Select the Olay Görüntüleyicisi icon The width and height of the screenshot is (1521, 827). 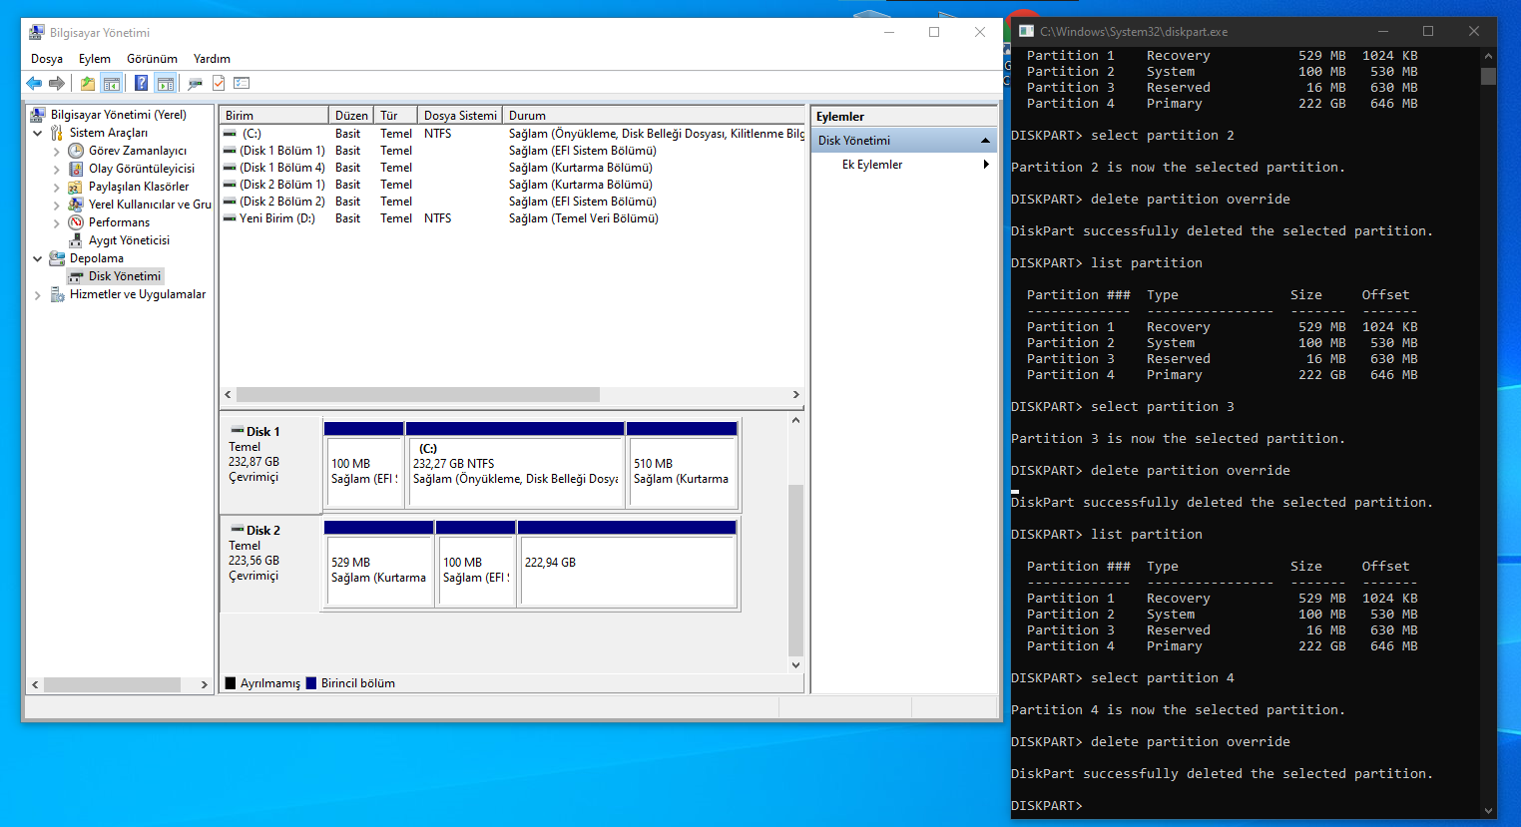click(x=76, y=169)
